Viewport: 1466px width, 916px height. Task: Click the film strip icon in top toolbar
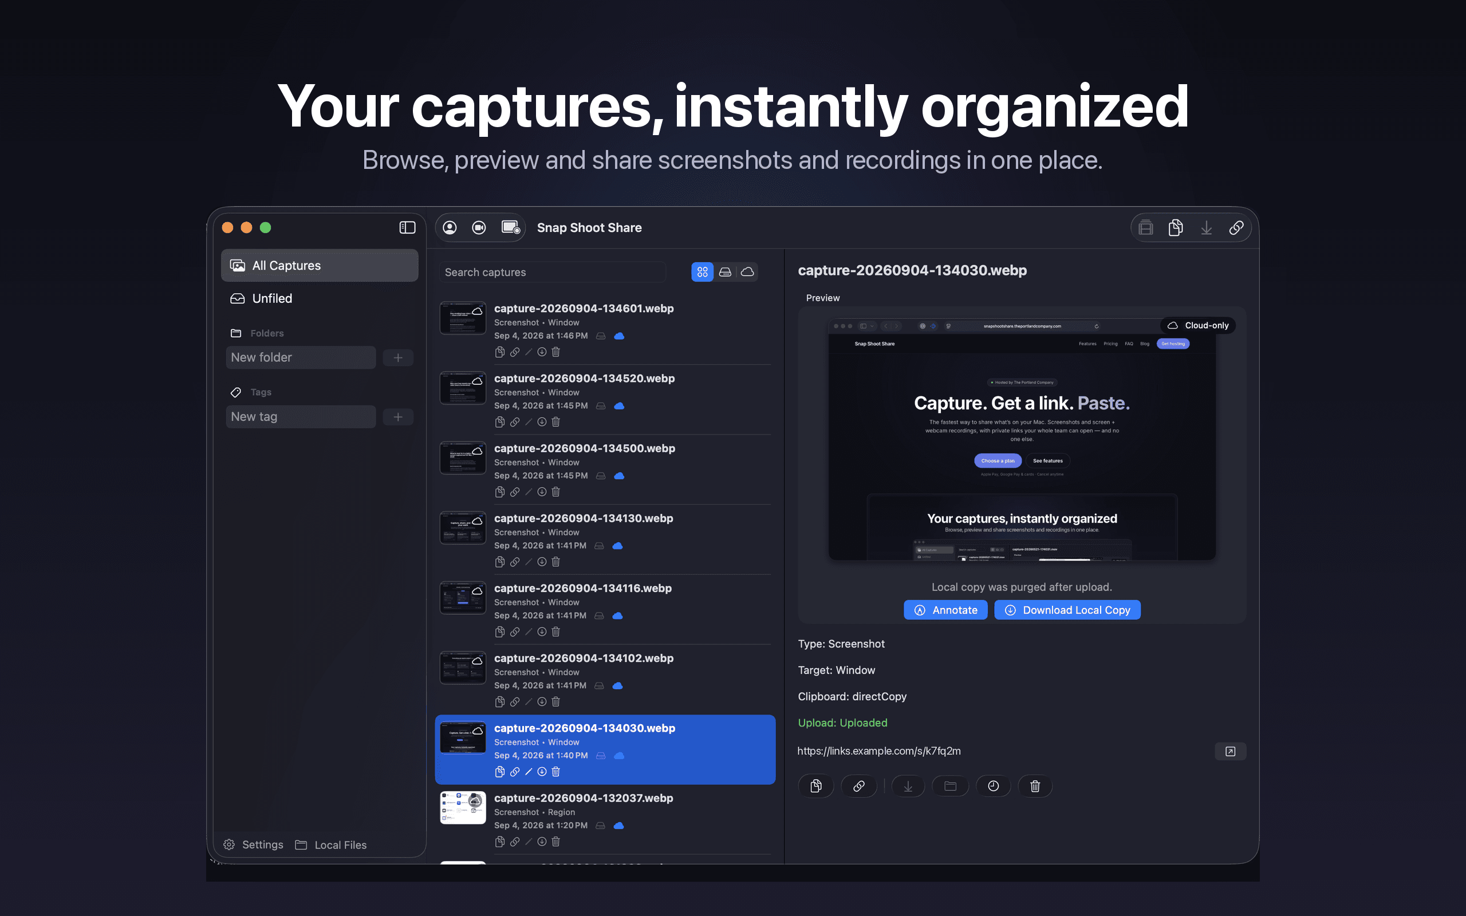coord(1145,228)
